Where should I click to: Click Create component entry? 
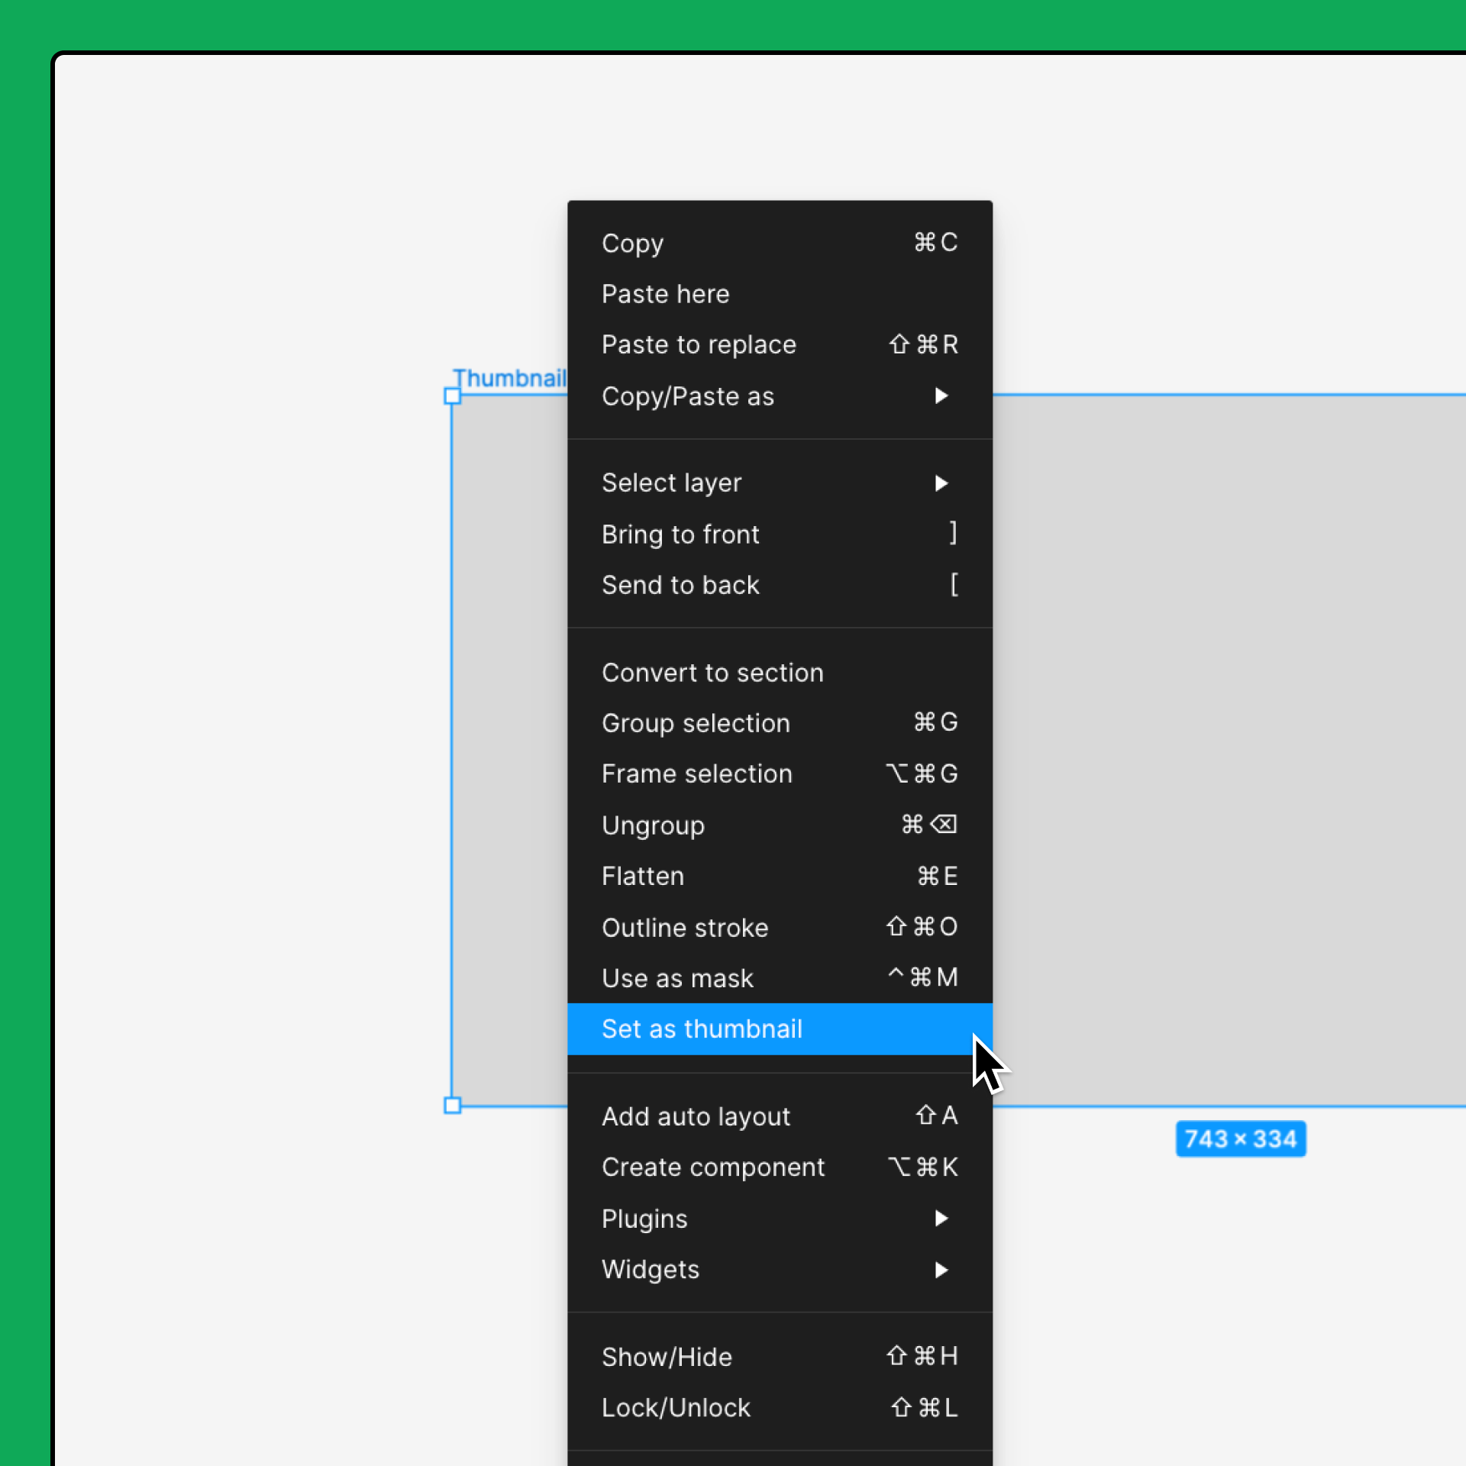pos(712,1167)
